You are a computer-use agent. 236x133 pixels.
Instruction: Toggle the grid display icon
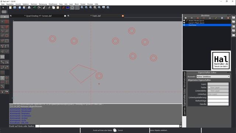(77, 7)
